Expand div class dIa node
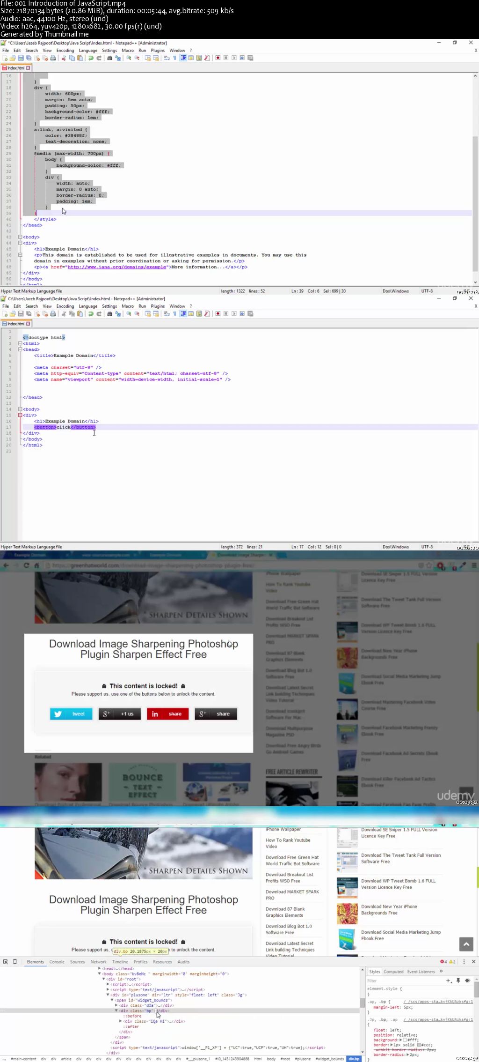Image resolution: width=479 pixels, height=1062 pixels. click(116, 1005)
